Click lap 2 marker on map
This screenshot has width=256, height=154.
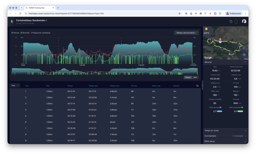[238, 42]
